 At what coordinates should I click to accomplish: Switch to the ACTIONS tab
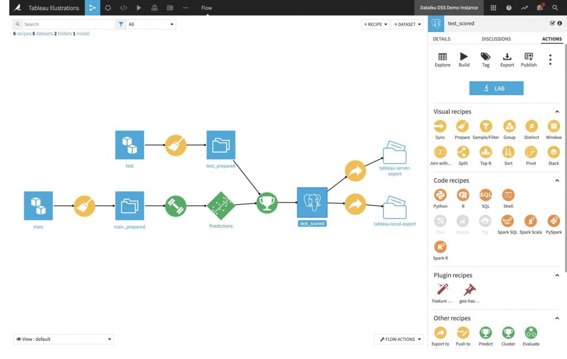point(552,39)
